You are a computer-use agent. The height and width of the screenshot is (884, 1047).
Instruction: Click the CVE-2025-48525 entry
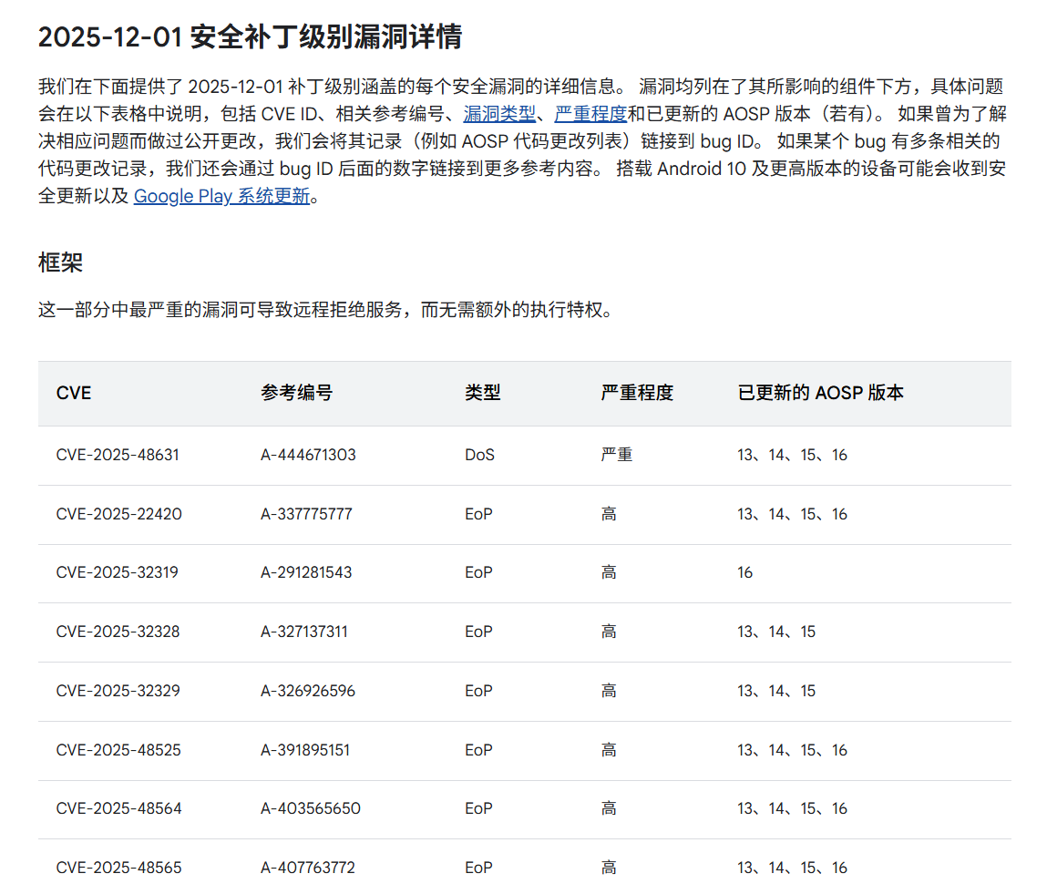118,750
